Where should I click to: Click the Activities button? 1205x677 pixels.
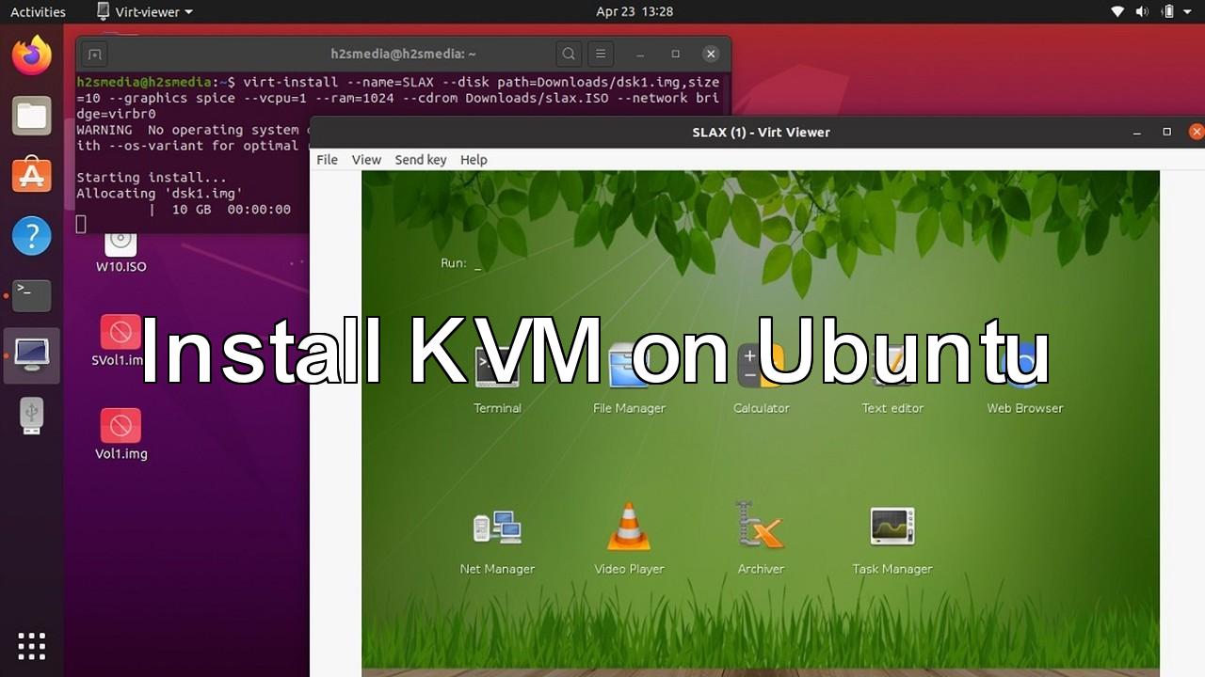coord(38,12)
